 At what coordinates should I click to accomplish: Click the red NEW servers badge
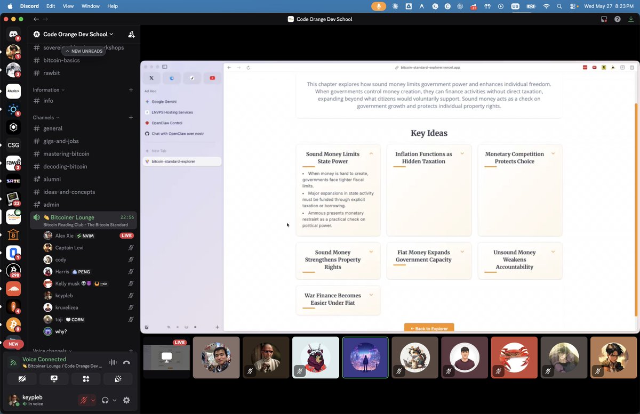13,344
